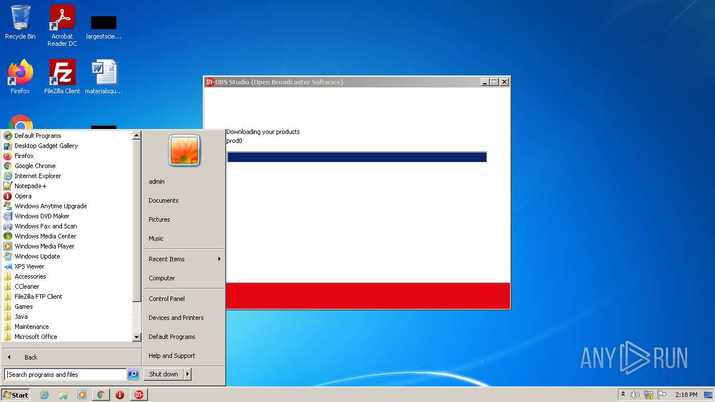The width and height of the screenshot is (715, 402).
Task: Click the Action Center flag tray icon
Action: click(662, 395)
